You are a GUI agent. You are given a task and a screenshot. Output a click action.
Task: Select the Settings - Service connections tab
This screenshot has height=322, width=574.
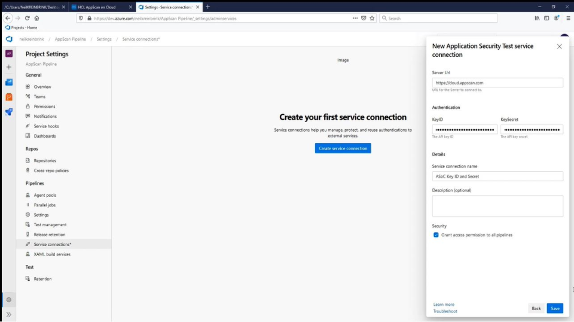(x=168, y=7)
